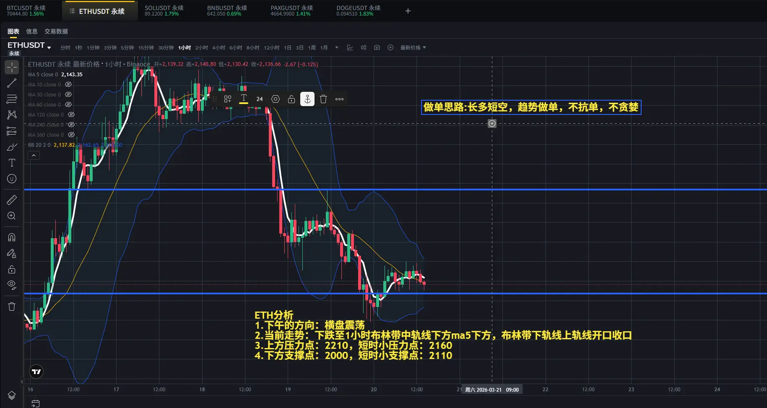Switch to PAXGUSDT 永续 tab
The width and height of the screenshot is (767, 408).
(292, 11)
